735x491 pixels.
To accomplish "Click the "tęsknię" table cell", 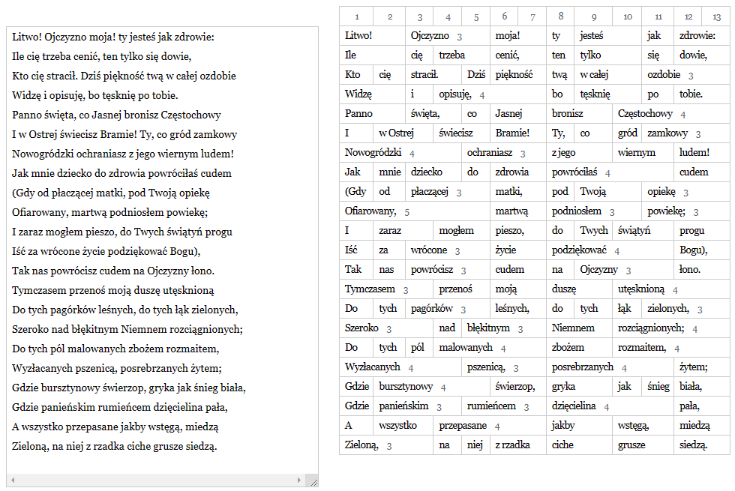I will pos(608,94).
